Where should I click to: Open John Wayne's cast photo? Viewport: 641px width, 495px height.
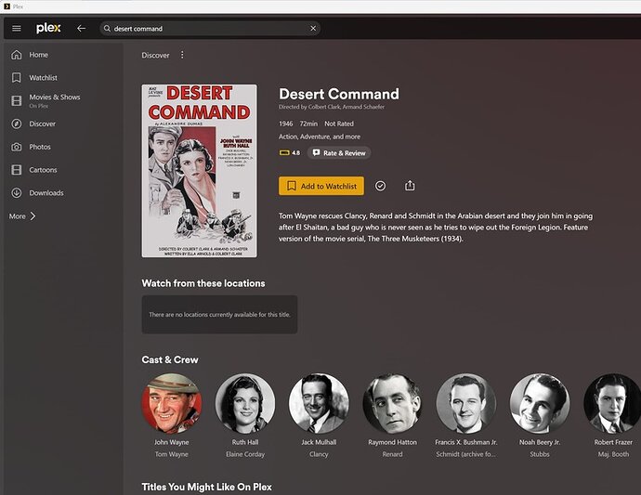172,403
